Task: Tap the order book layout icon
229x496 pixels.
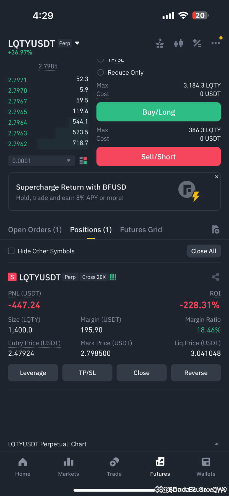Action: [x=83, y=161]
